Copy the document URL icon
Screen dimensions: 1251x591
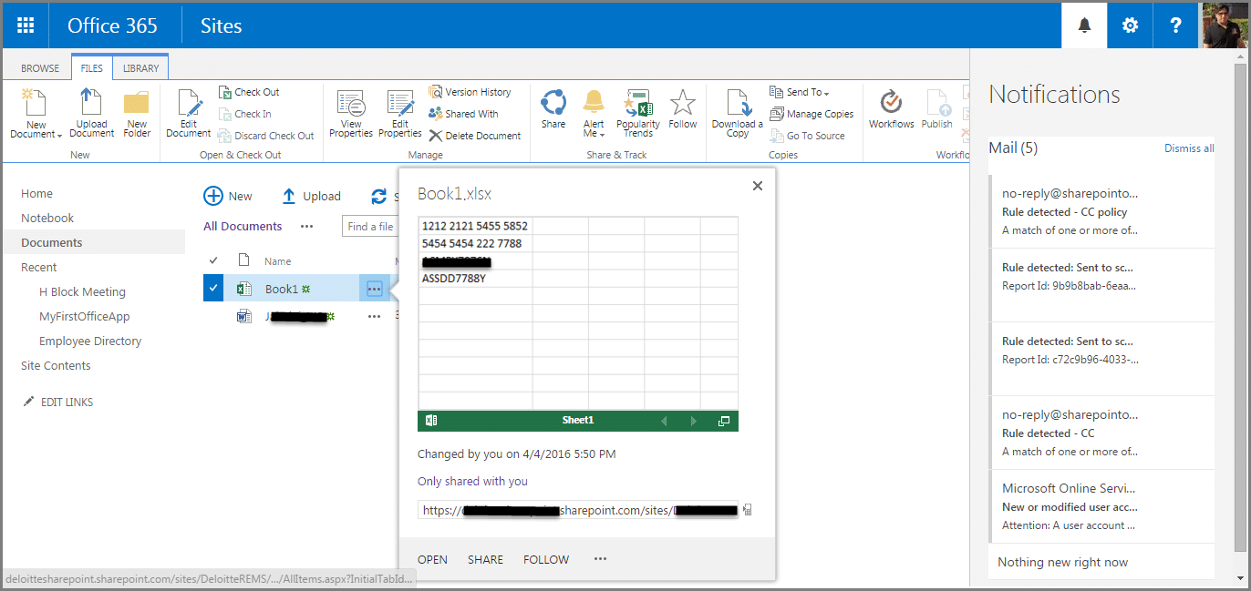[x=749, y=510]
